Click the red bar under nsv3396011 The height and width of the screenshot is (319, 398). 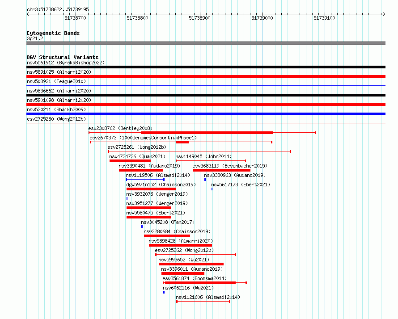[x=183, y=273]
